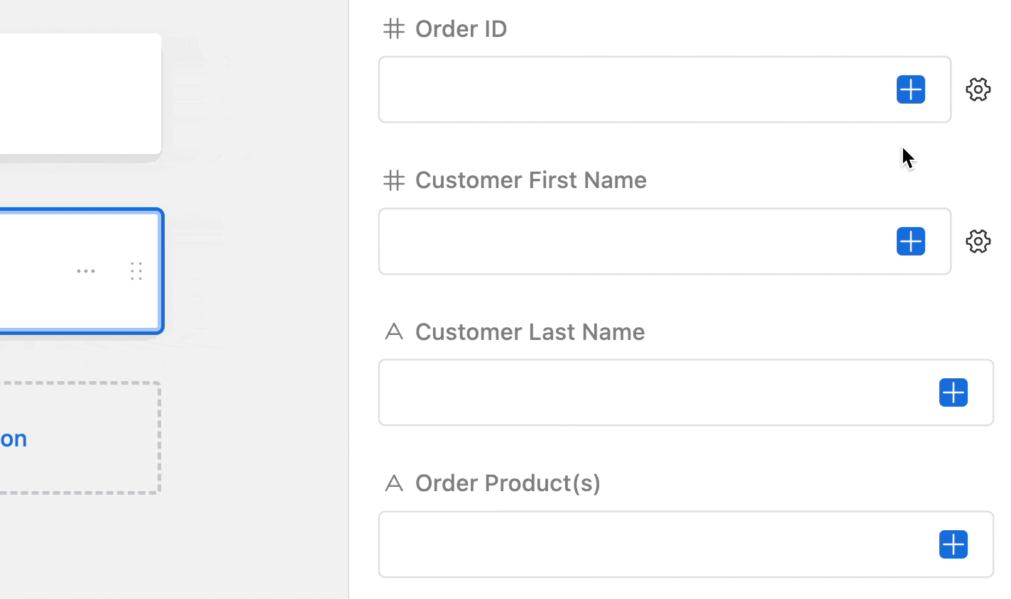This screenshot has height=599, width=1011.
Task: Click the number type icon beside Order ID
Action: coord(394,28)
